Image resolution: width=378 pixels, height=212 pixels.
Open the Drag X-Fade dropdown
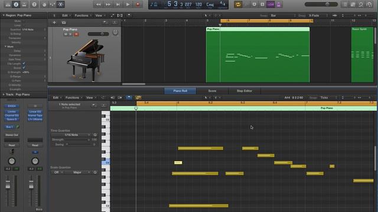[317, 15]
